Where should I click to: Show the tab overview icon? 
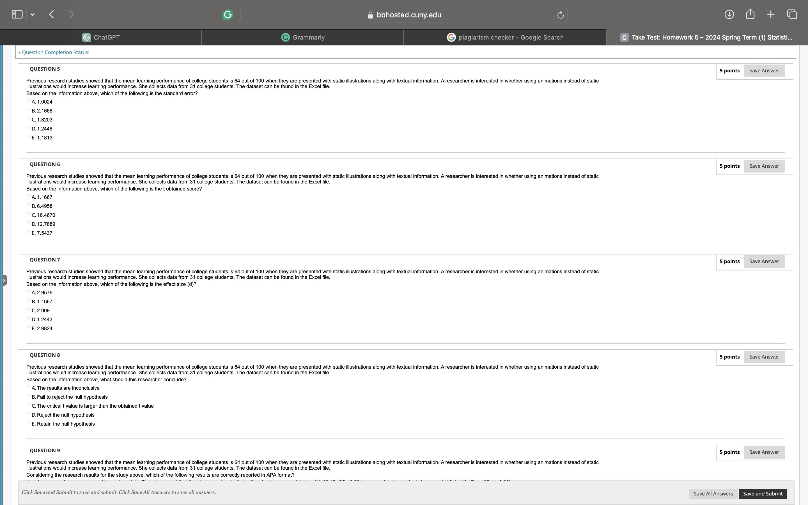click(792, 14)
